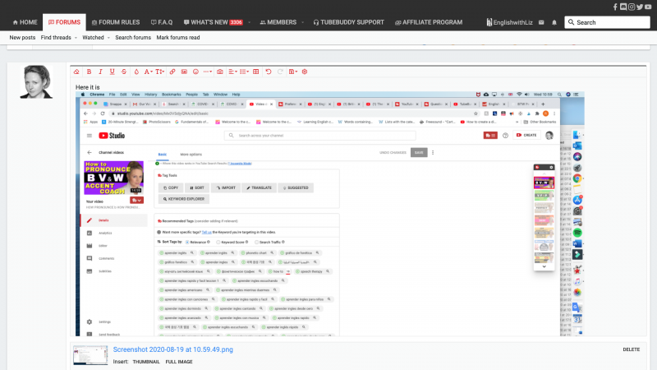Viewport: 657px width, 370px height.
Task: Open the YouTube social icon
Action: pyautogui.click(x=647, y=7)
